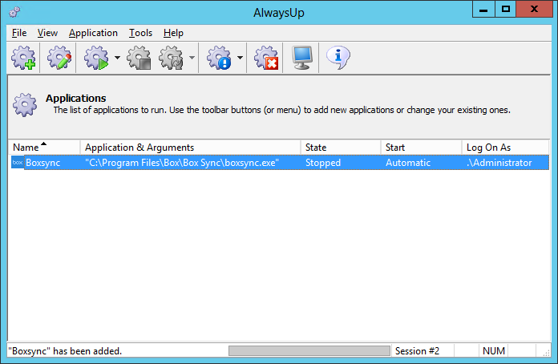Sort by the Name column header
The width and height of the screenshot is (558, 364).
pos(44,148)
